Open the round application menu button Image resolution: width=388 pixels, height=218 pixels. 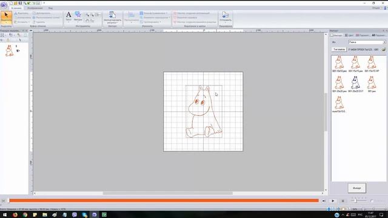coord(4,5)
